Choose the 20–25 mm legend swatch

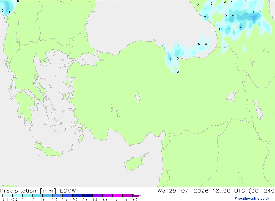tap(78, 196)
